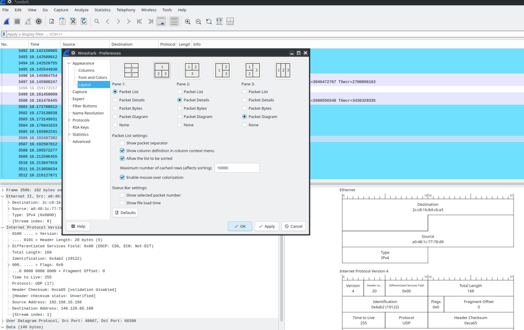The width and height of the screenshot is (524, 330).
Task: Choose layout with 1 2 on top, 3 below
Action: tap(192, 70)
